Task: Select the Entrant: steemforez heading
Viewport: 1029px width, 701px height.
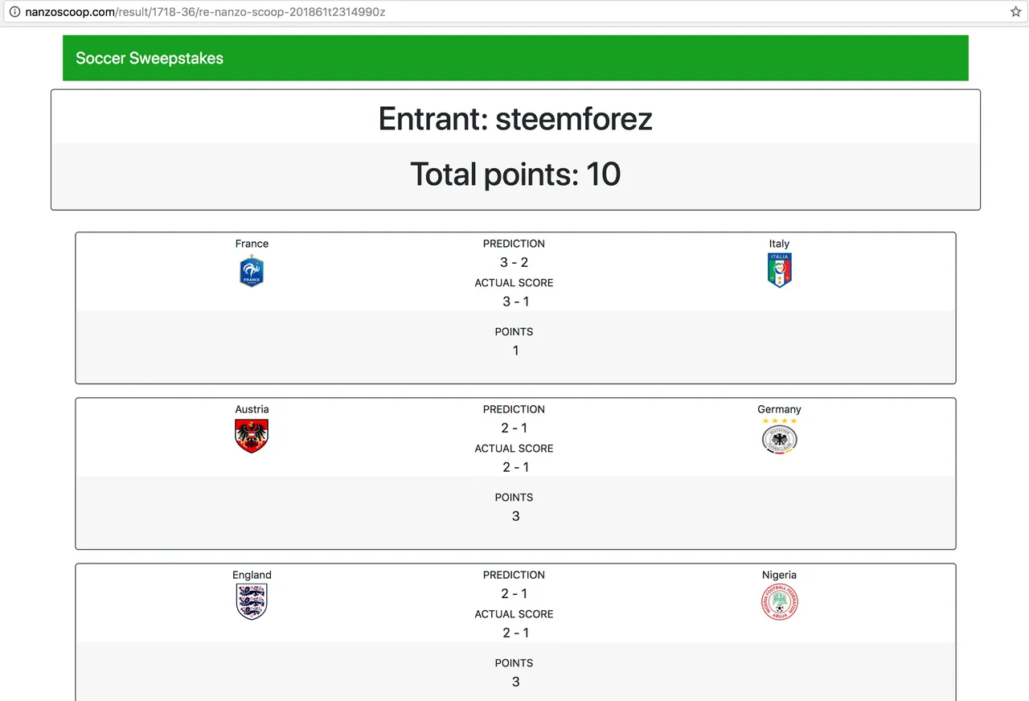Action: coord(515,119)
